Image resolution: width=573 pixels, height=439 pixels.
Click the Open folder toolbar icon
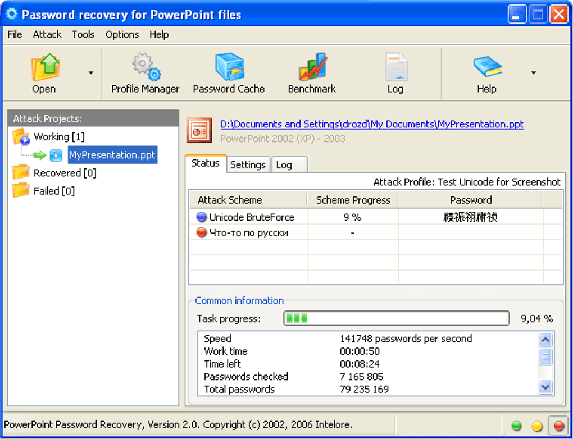coord(46,67)
